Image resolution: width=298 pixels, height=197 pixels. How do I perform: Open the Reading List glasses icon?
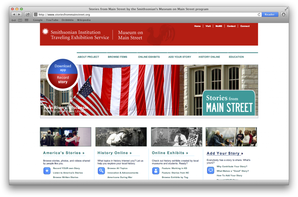click(x=14, y=20)
